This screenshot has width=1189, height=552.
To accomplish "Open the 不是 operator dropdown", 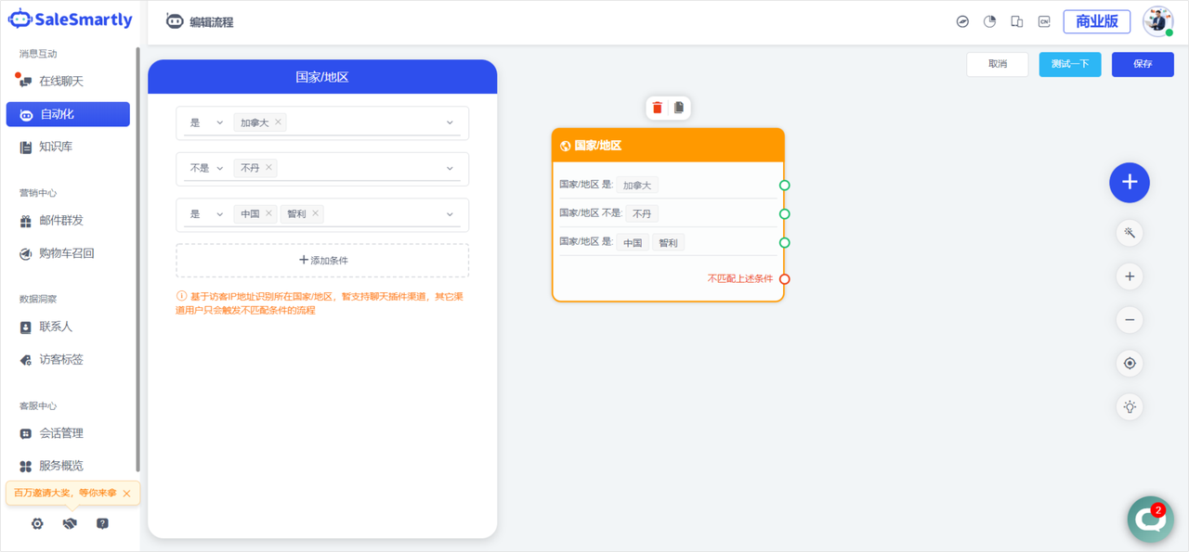I will pos(207,169).
